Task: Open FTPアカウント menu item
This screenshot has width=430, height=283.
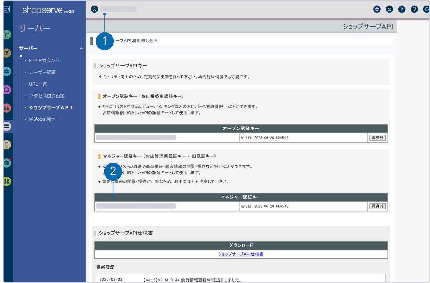Action: 44,60
